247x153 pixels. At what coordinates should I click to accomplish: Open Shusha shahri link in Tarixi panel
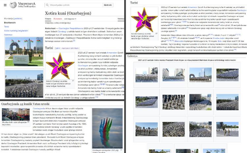[x=218, y=38]
